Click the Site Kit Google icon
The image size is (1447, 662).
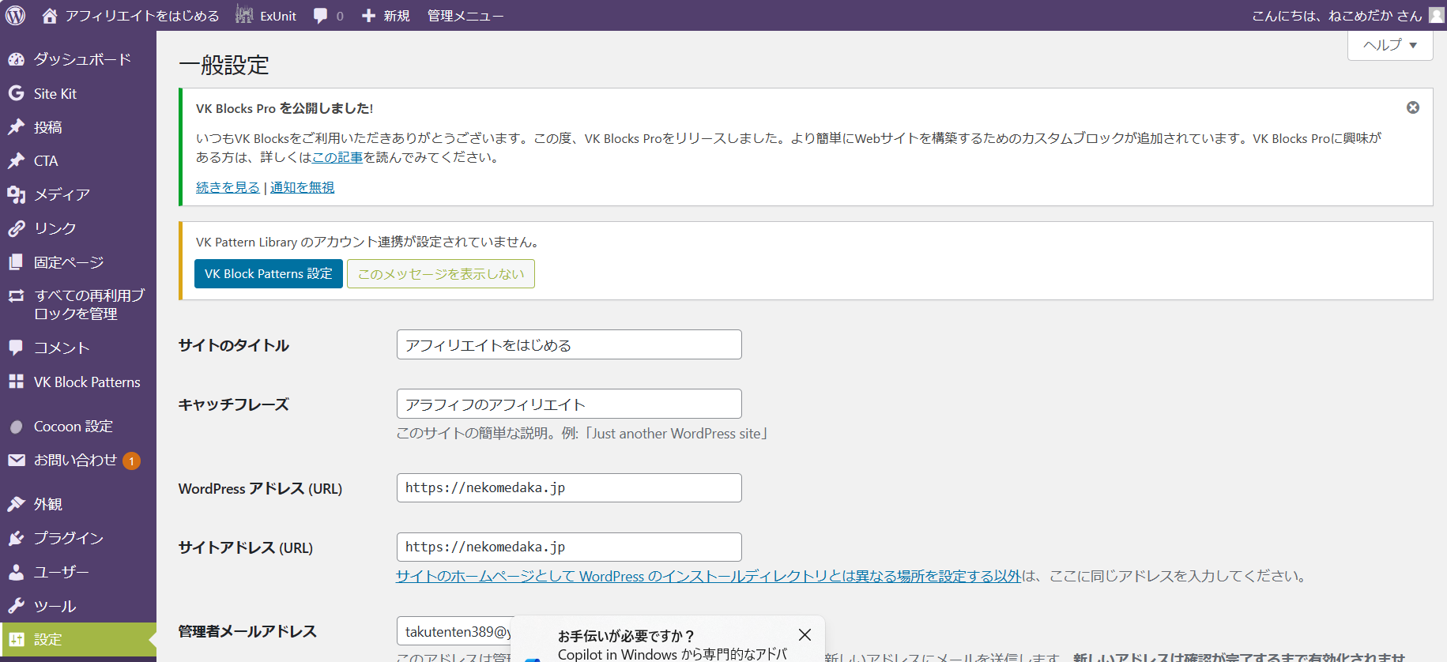[17, 93]
